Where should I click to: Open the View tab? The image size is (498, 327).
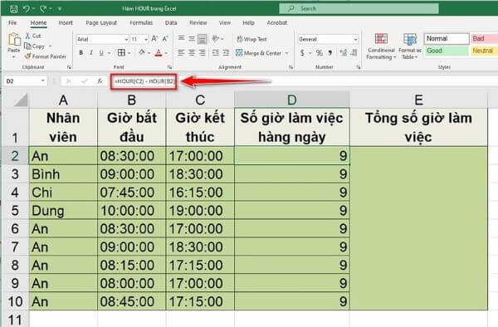tap(225, 23)
